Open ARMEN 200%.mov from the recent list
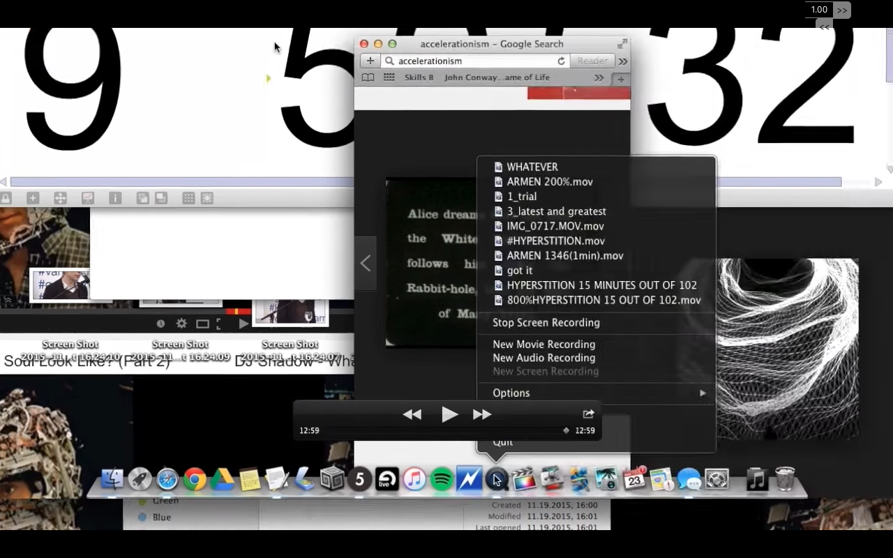893x558 pixels. [x=550, y=181]
